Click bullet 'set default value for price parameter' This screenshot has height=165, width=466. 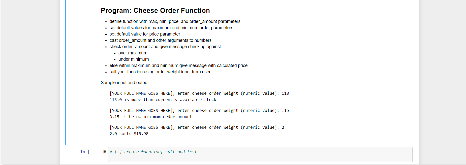[x=145, y=34]
